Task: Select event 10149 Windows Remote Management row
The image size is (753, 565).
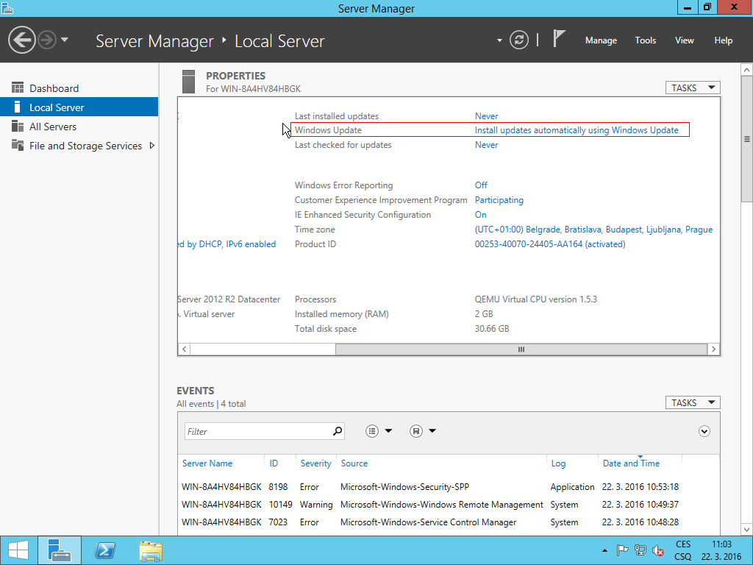Action: [x=449, y=505]
